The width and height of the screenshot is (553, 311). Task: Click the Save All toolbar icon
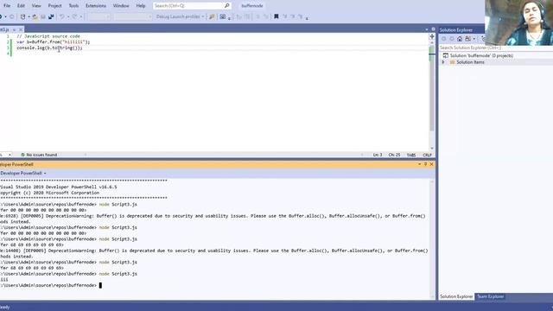click(x=51, y=16)
